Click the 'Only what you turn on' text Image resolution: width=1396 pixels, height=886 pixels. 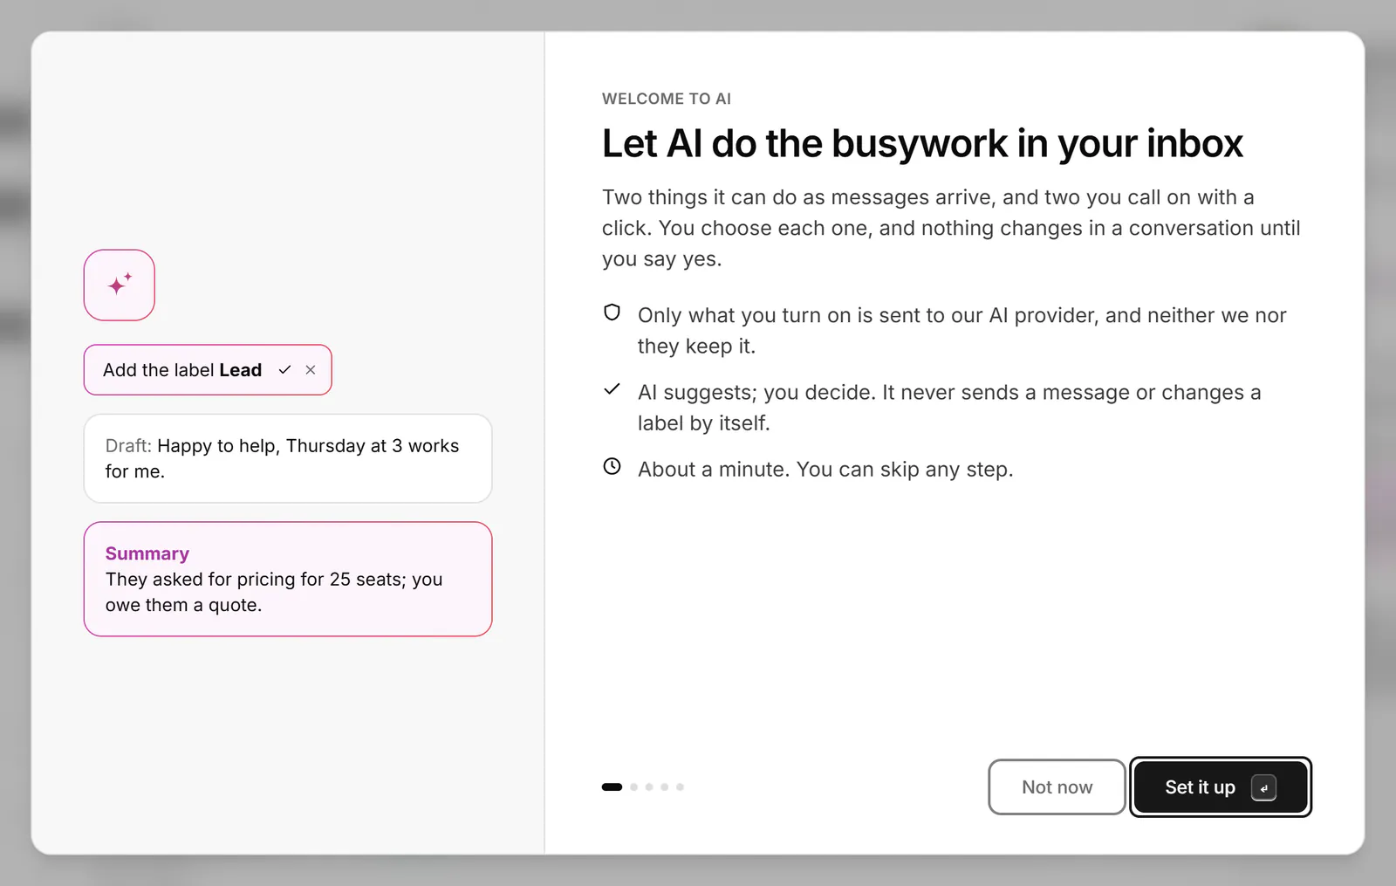[x=962, y=331]
